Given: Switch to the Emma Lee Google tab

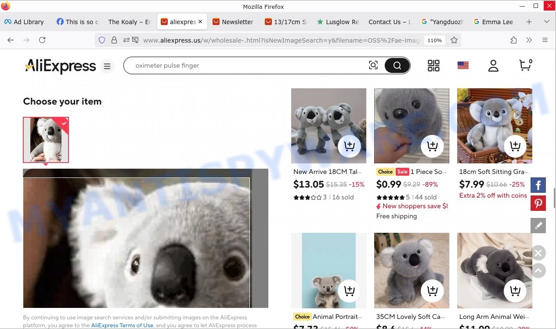Looking at the screenshot, I should 493,22.
